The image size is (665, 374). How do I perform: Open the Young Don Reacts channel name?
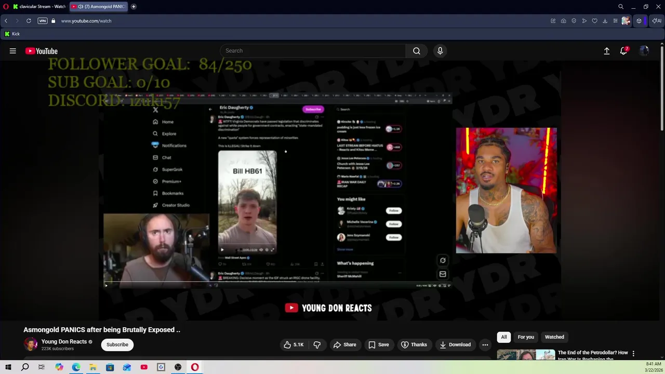(64, 342)
